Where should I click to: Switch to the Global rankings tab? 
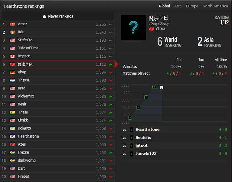click(164, 6)
